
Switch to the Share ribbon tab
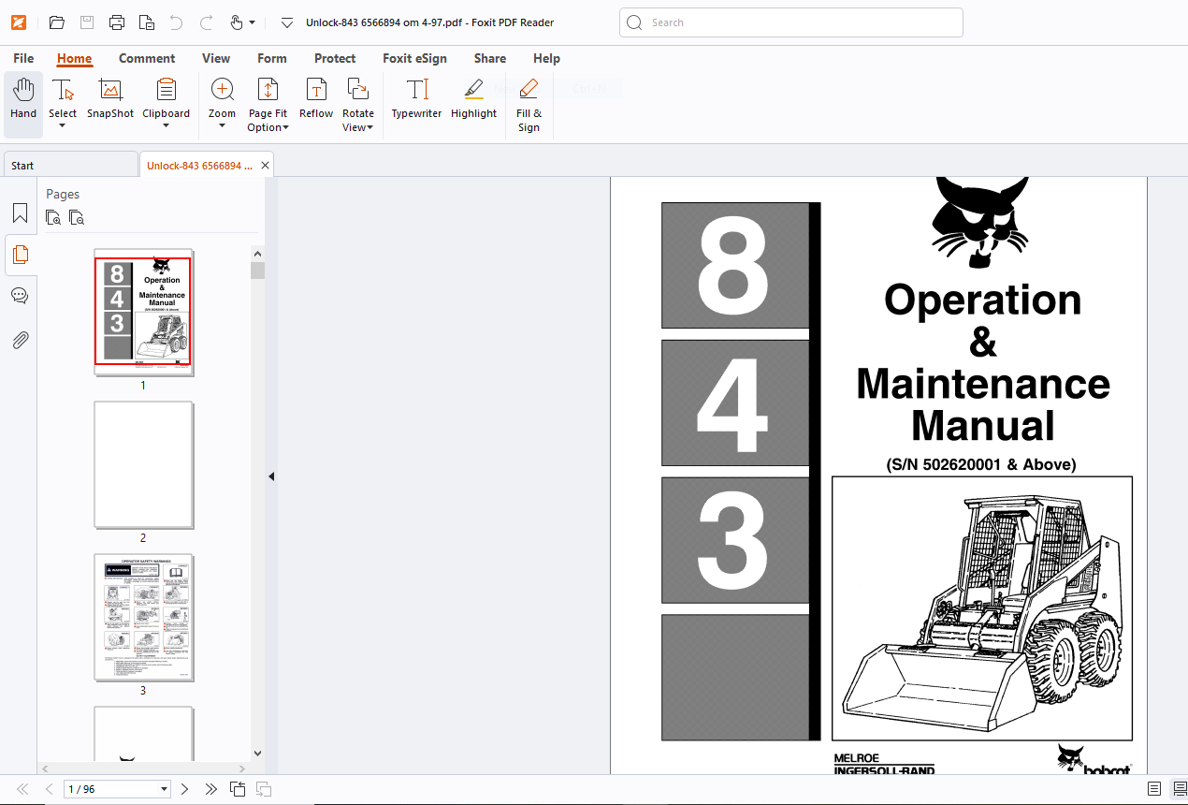[x=490, y=58]
